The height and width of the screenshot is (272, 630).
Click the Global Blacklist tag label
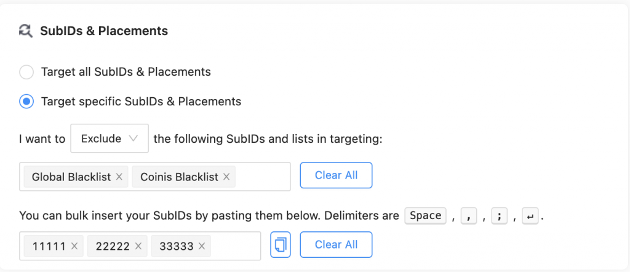71,177
